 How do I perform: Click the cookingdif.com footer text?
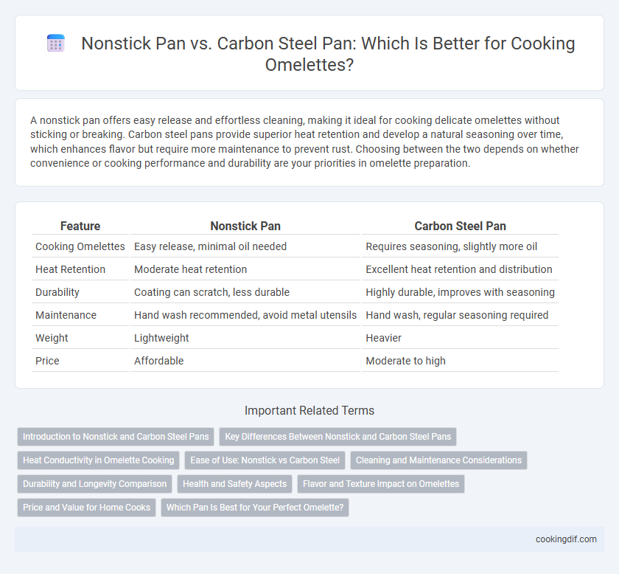[x=566, y=539]
